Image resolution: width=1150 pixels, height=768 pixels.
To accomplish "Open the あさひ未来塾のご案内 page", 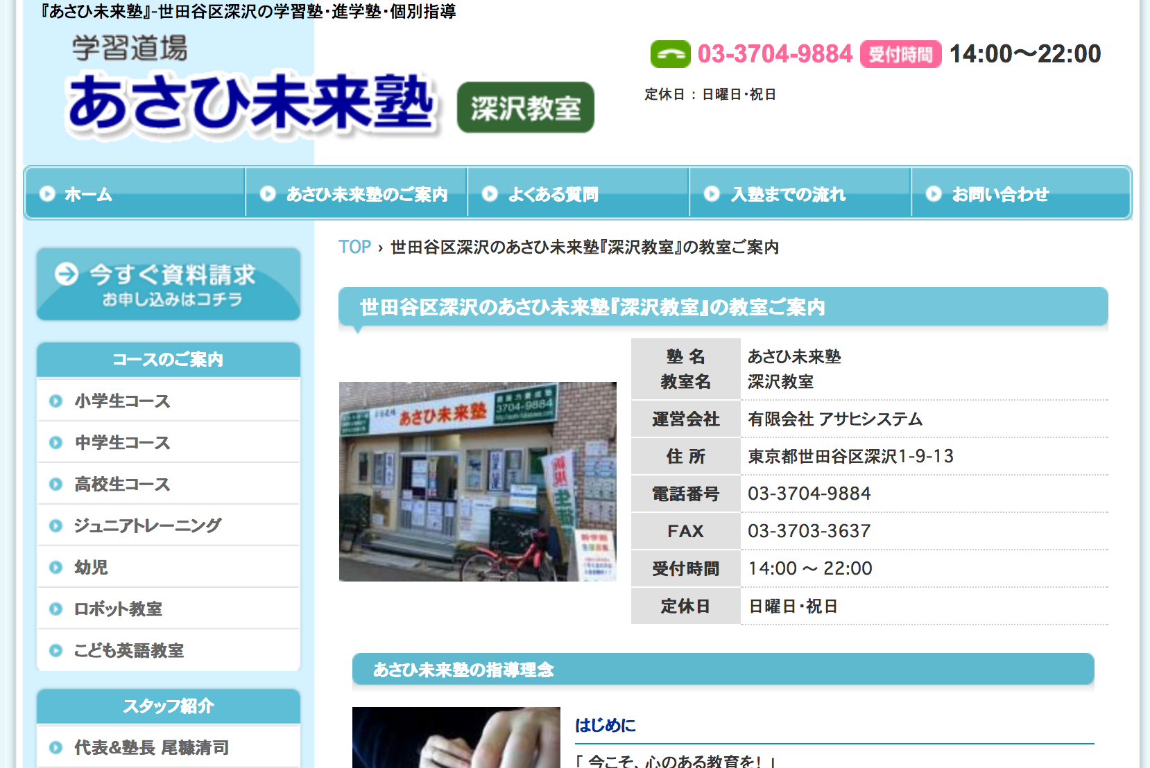I will [364, 195].
